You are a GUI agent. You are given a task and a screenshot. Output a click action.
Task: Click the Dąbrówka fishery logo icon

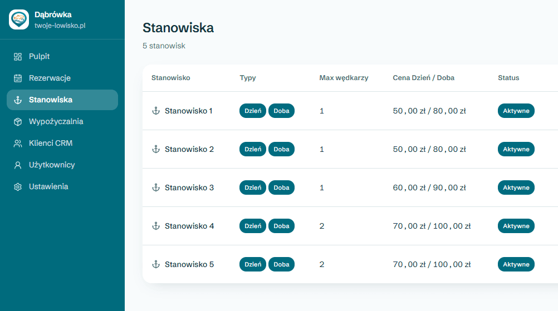19,19
